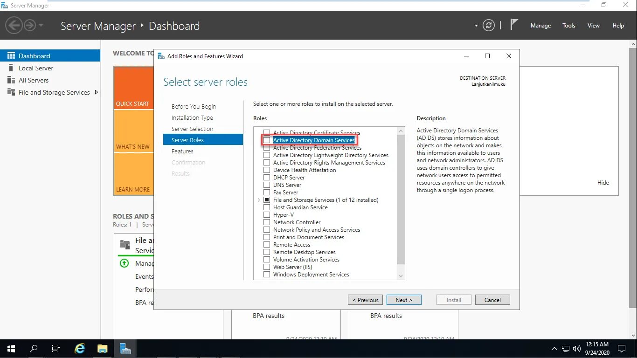Toggle File and Storage Services role checkbox
637x358 pixels.
267,200
